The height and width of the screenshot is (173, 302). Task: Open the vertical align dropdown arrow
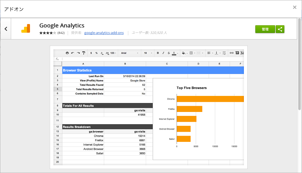click(x=220, y=53)
